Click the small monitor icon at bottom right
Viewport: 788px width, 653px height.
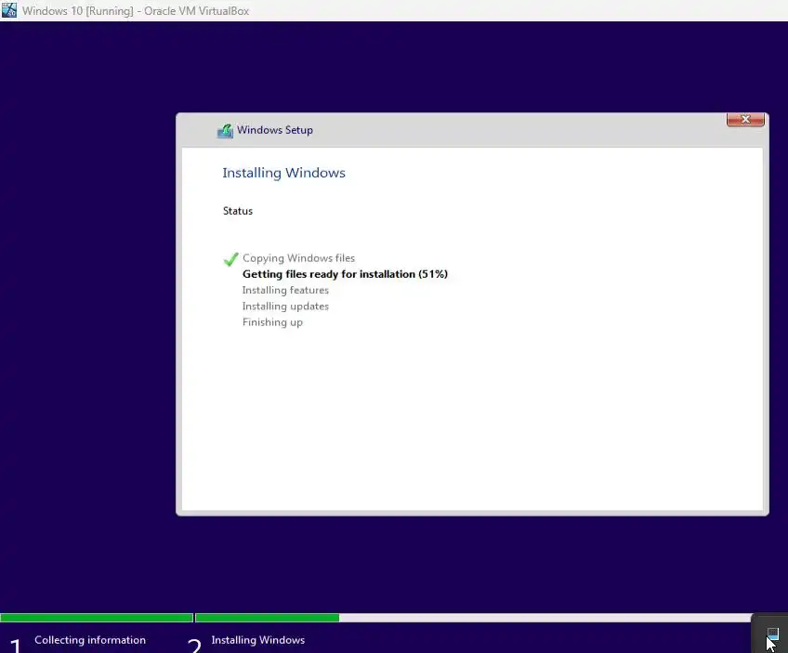[x=772, y=633]
